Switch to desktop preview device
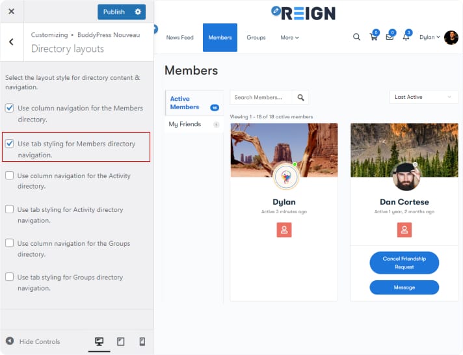463x355 pixels. [99, 341]
